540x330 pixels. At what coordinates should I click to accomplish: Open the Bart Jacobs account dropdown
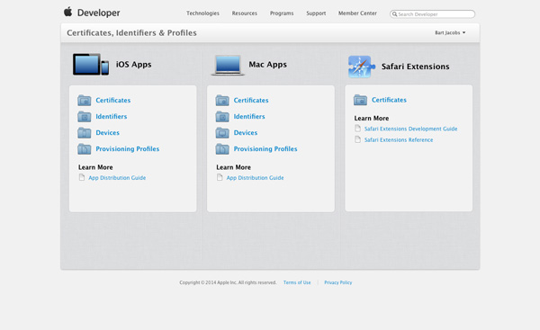[450, 32]
